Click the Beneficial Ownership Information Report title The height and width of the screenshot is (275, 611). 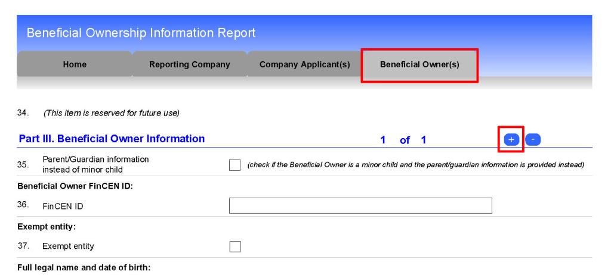(141, 32)
